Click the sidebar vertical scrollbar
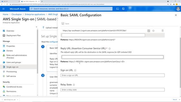 [37, 52]
